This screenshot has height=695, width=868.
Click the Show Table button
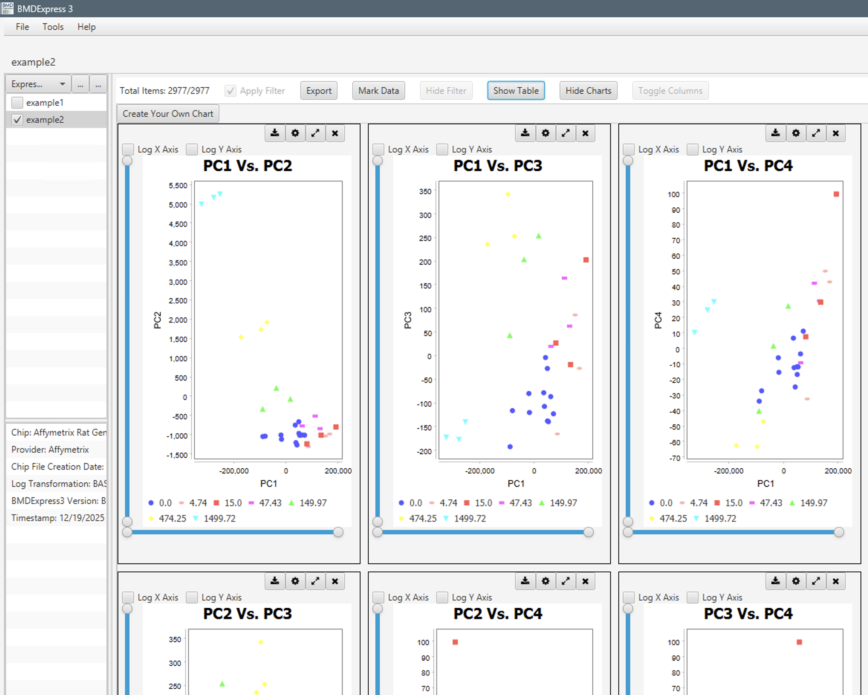point(516,91)
